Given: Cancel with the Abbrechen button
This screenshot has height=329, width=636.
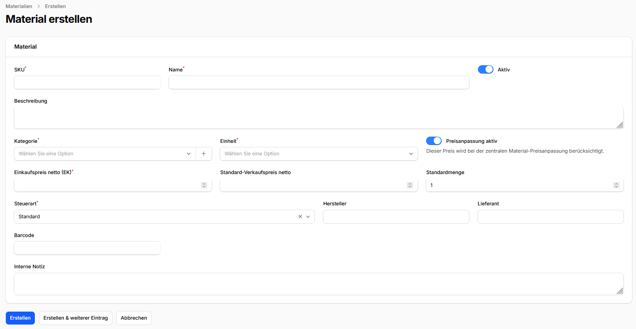Looking at the screenshot, I should pos(134,318).
